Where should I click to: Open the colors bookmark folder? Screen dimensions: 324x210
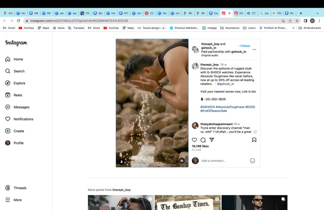coord(250,28)
